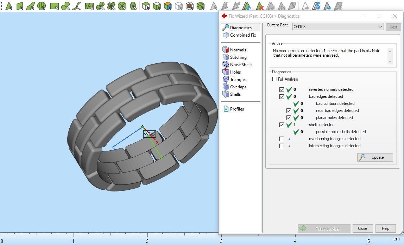The width and height of the screenshot is (404, 245).
Task: Click the Update diagnostics button
Action: [375, 157]
